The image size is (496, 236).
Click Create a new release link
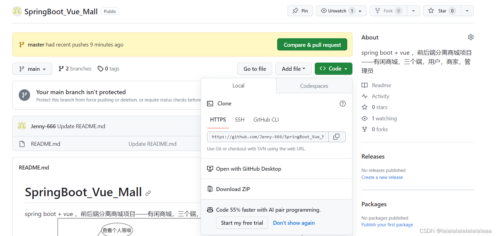pos(382,177)
